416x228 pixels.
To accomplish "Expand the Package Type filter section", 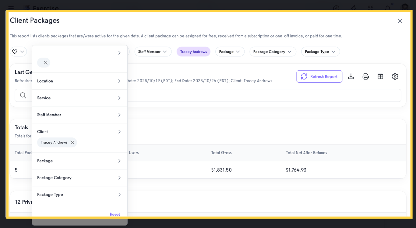I will click(x=79, y=194).
